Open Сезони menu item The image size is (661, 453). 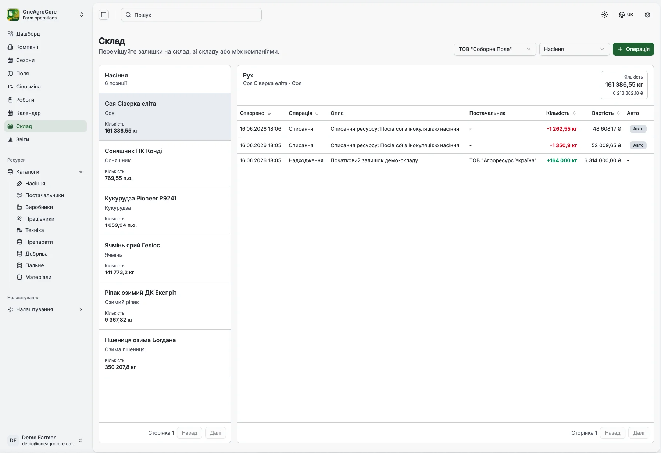(46, 60)
